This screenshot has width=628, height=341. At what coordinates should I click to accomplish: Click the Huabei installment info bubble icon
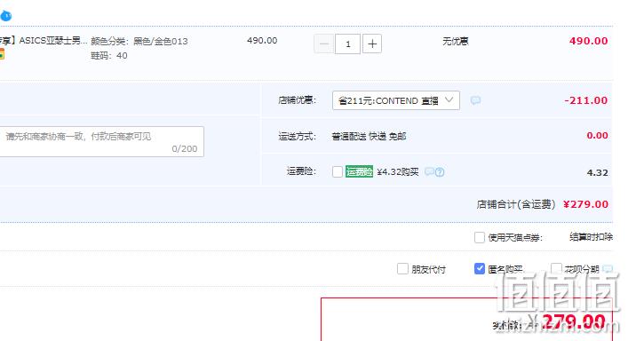coord(608,269)
